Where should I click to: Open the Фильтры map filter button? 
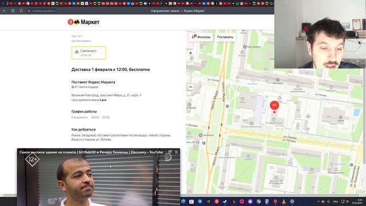[201, 37]
